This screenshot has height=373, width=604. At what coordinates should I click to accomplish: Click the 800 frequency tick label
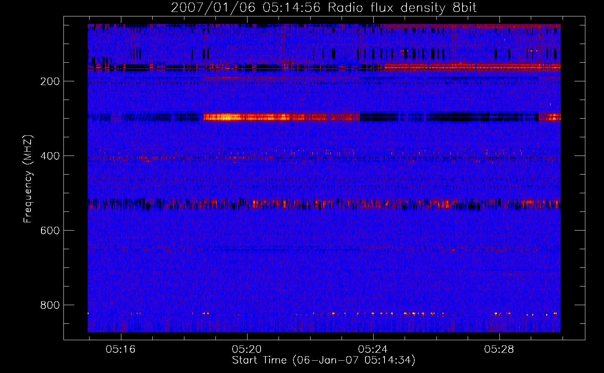coord(50,305)
